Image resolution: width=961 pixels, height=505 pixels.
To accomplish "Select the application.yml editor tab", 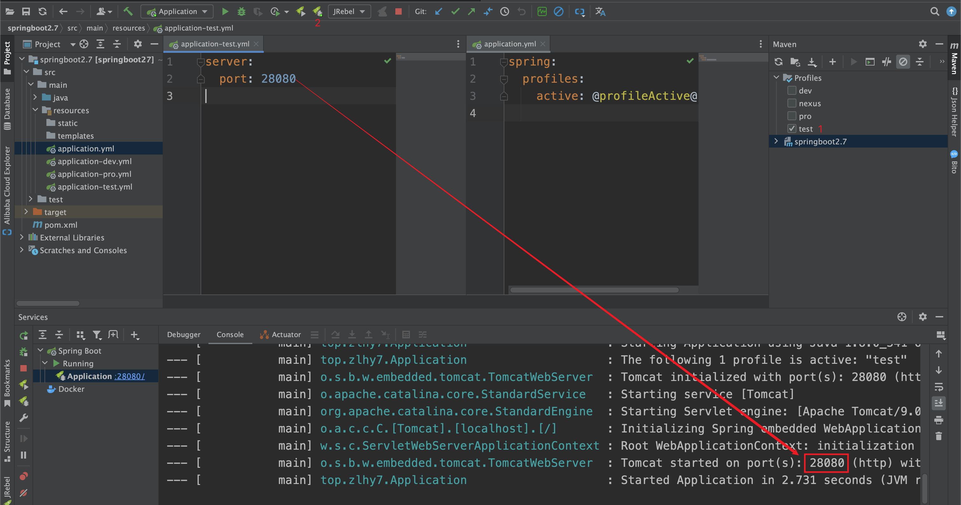I will click(510, 44).
